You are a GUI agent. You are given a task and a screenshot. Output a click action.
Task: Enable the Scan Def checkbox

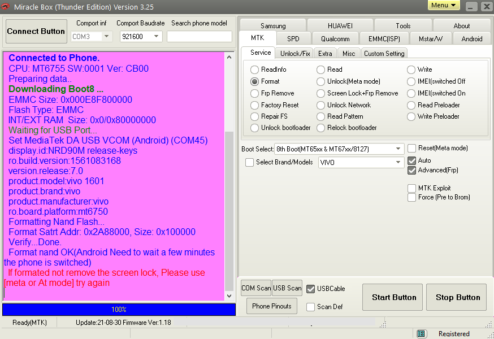pos(311,307)
